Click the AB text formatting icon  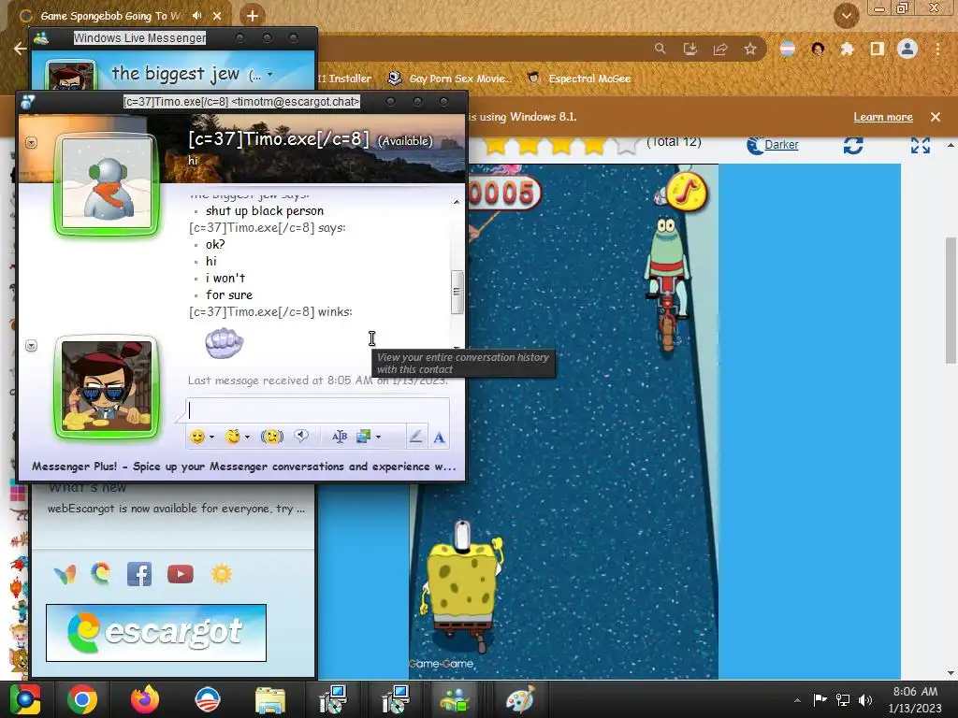[x=339, y=437]
